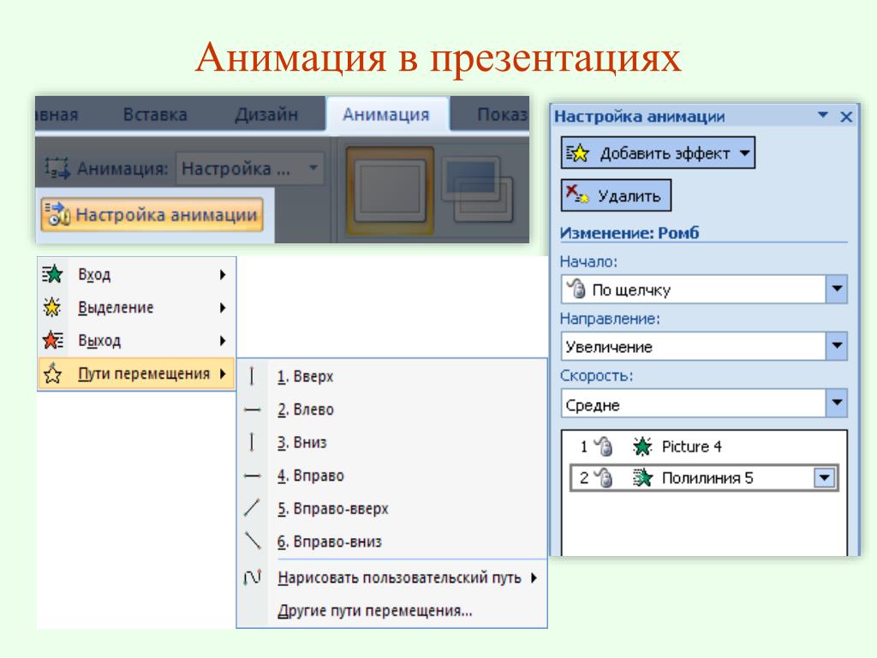877x658 pixels.
Task: Open the Показ tab
Action: pyautogui.click(x=502, y=115)
